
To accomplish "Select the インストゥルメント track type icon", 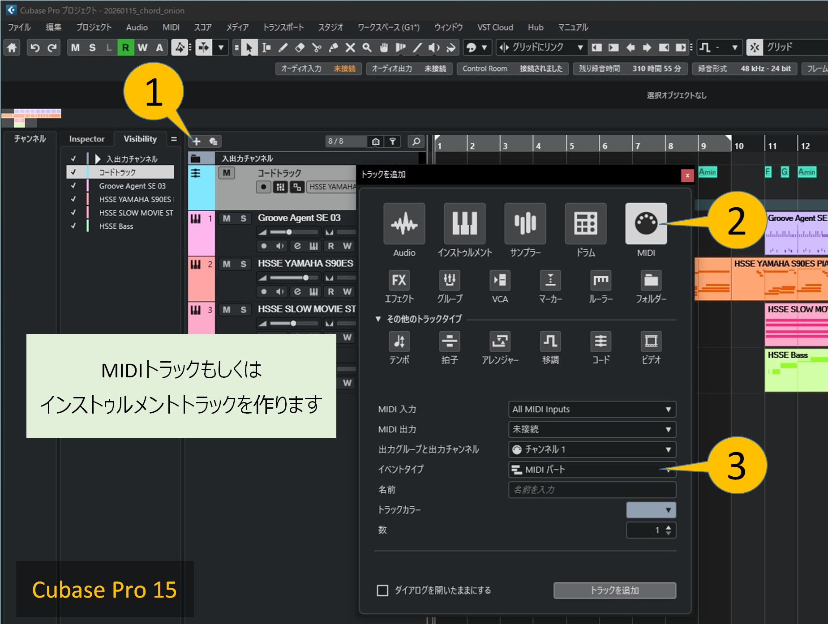I will coord(464,224).
